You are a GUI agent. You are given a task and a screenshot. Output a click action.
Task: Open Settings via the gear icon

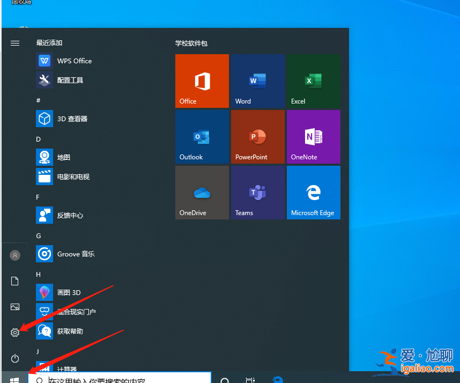14,332
